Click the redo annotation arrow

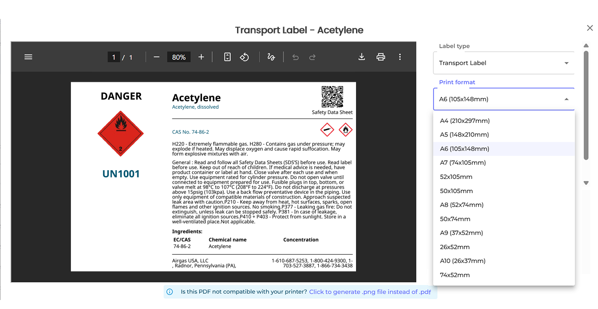pyautogui.click(x=312, y=57)
